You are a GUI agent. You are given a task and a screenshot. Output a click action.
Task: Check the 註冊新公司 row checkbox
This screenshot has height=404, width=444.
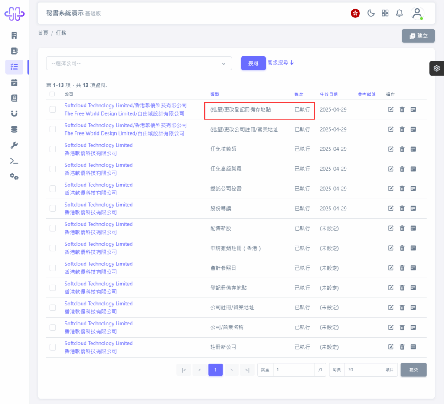tap(52, 347)
